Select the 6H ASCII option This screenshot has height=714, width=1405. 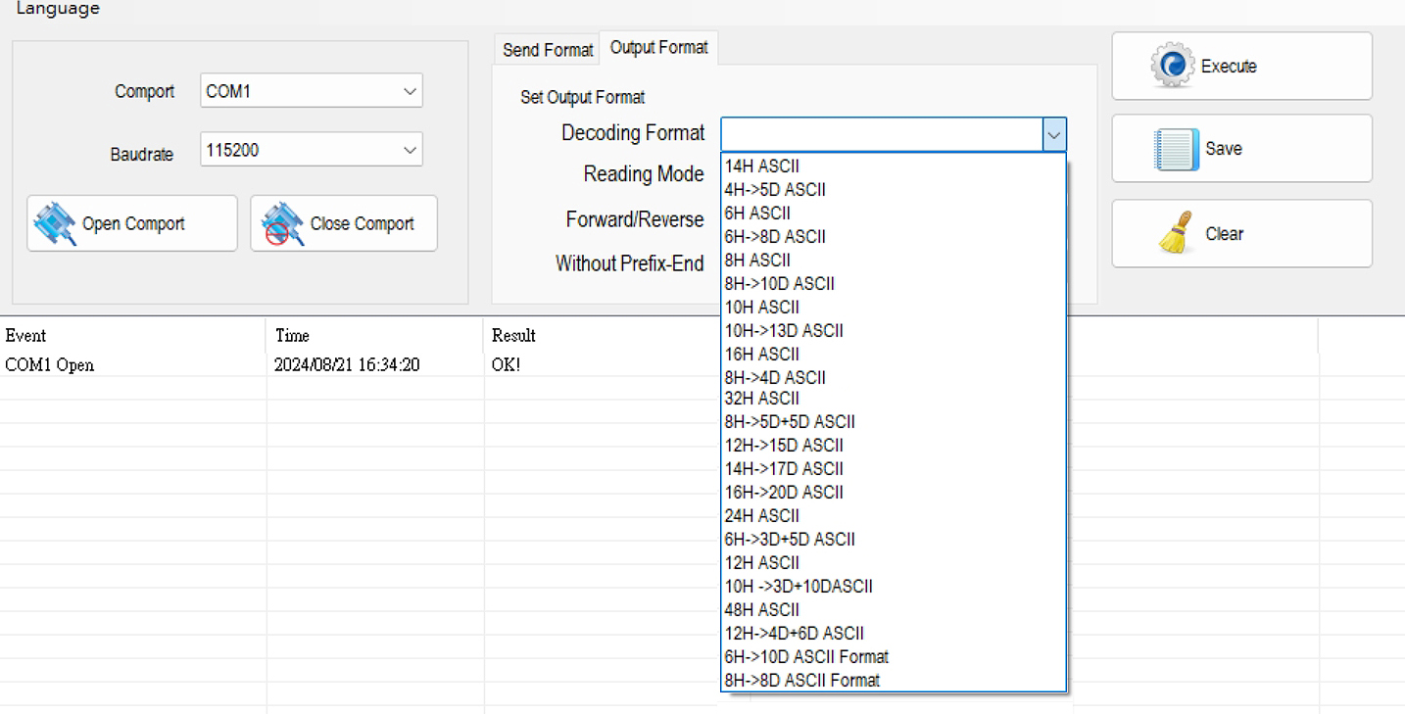pos(894,214)
